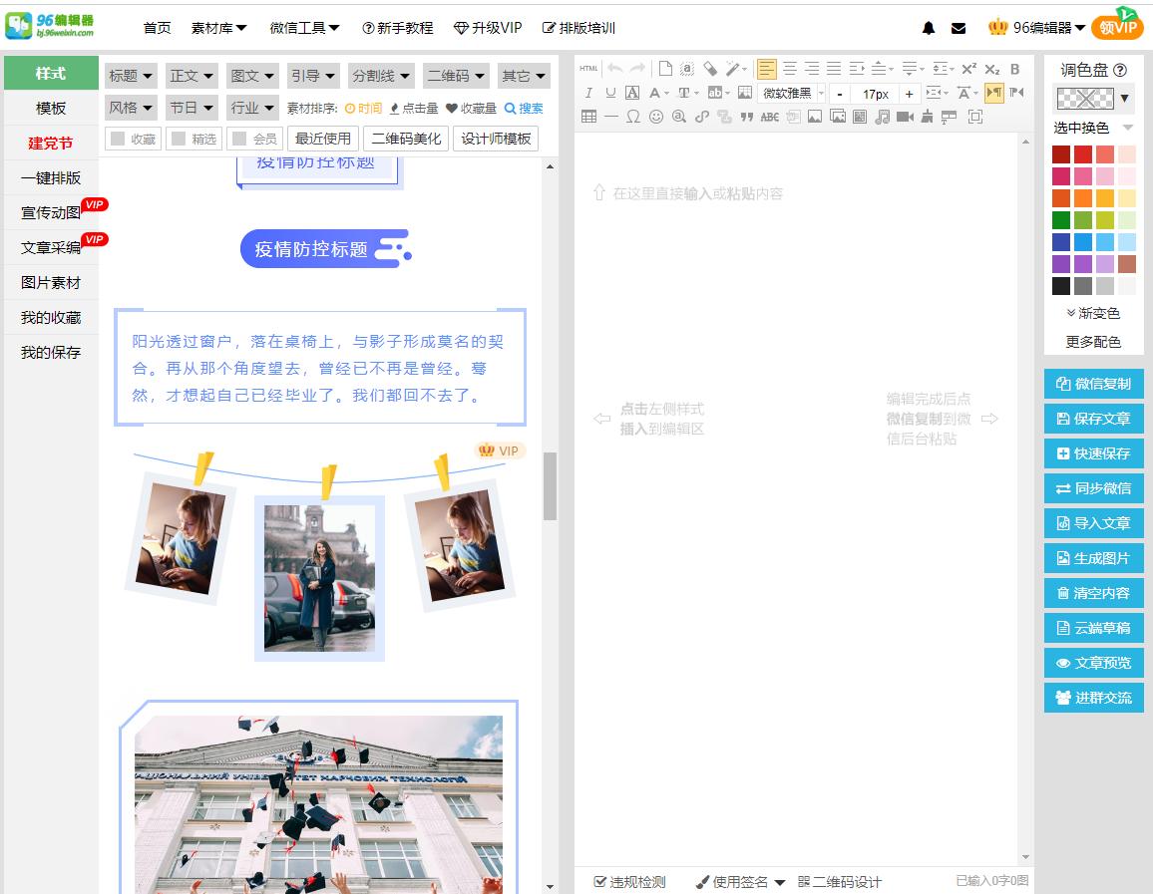This screenshot has height=894, width=1153.
Task: Check 违规检测 at the bottom bar
Action: [601, 882]
